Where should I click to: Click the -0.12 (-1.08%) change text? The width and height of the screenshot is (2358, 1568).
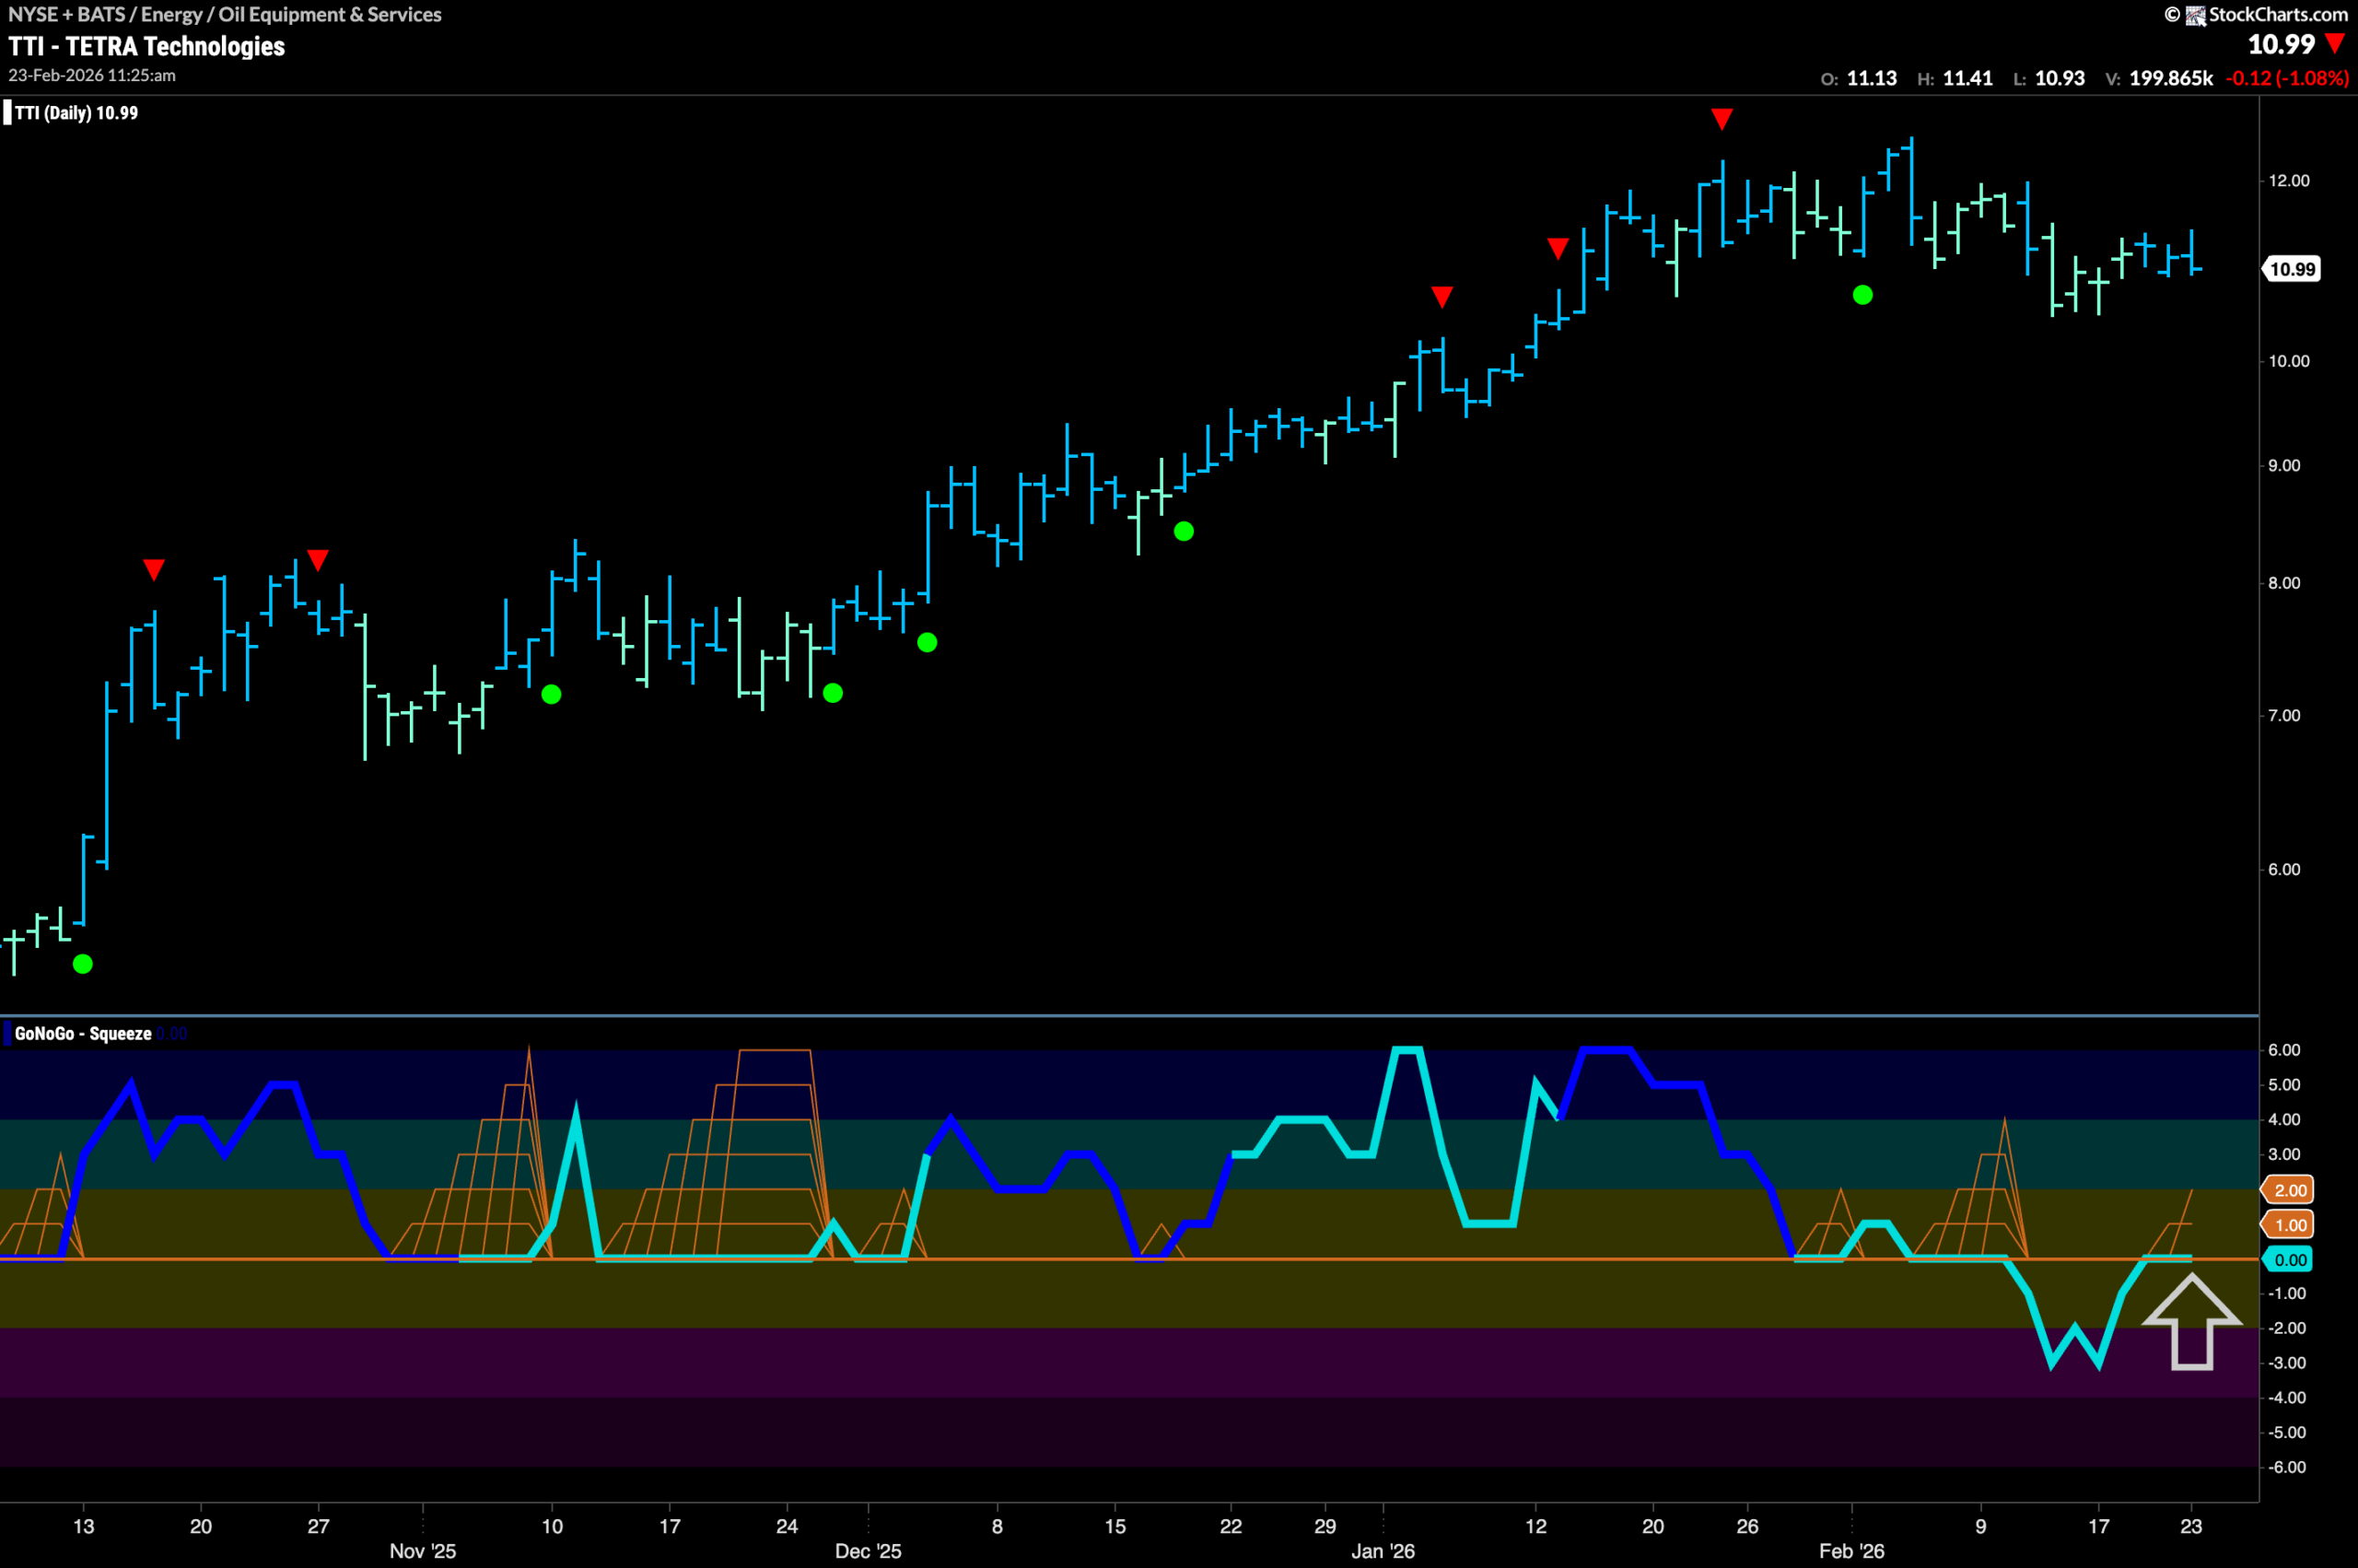pos(2287,78)
